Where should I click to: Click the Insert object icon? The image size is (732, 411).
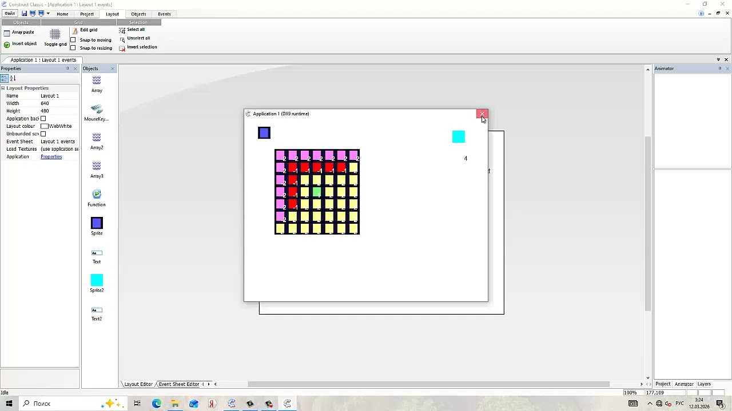click(7, 44)
